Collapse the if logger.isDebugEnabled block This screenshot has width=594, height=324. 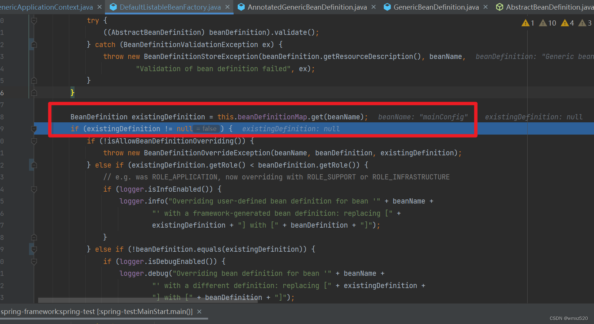[x=34, y=262]
